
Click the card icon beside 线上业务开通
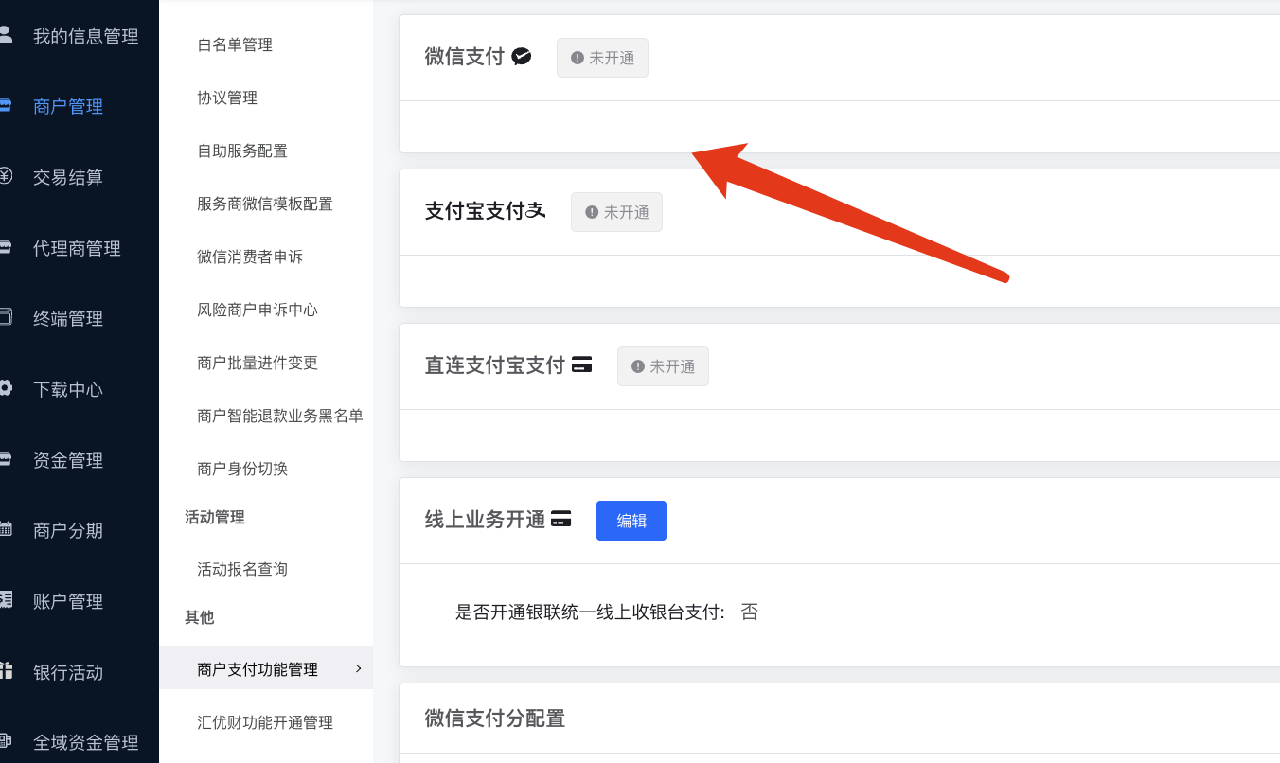[x=561, y=519]
